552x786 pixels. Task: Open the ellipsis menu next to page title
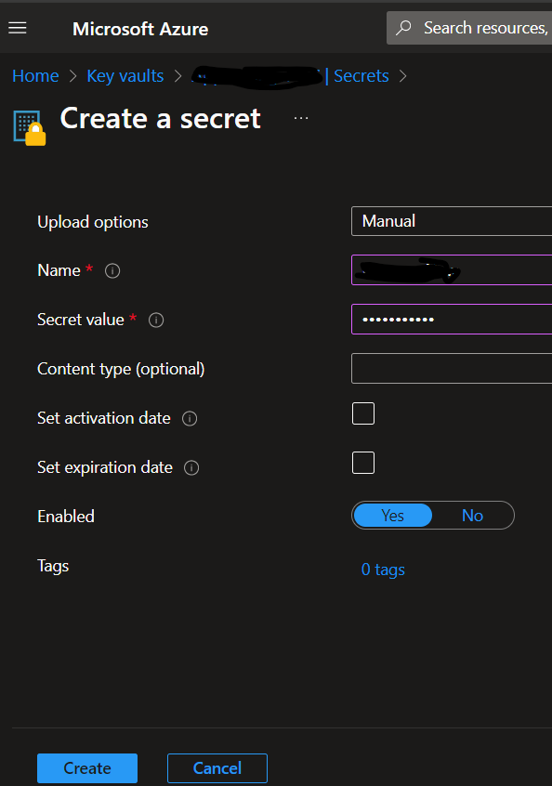[300, 118]
